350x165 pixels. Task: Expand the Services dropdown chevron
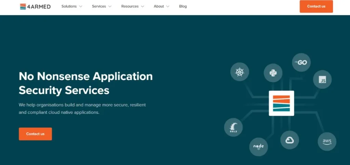coord(110,6)
